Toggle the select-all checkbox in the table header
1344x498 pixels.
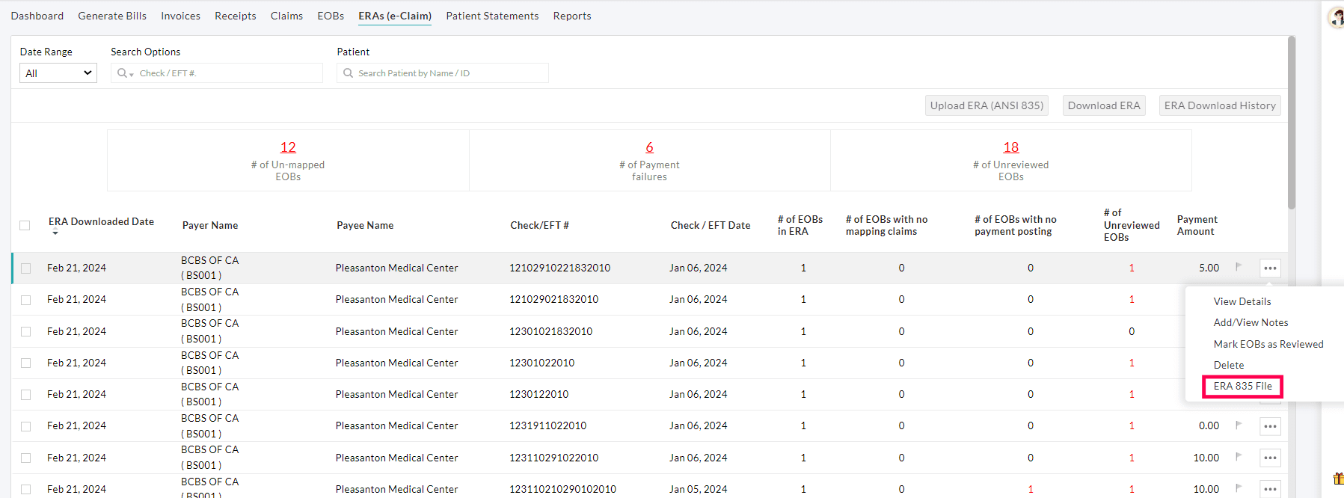pyautogui.click(x=25, y=225)
